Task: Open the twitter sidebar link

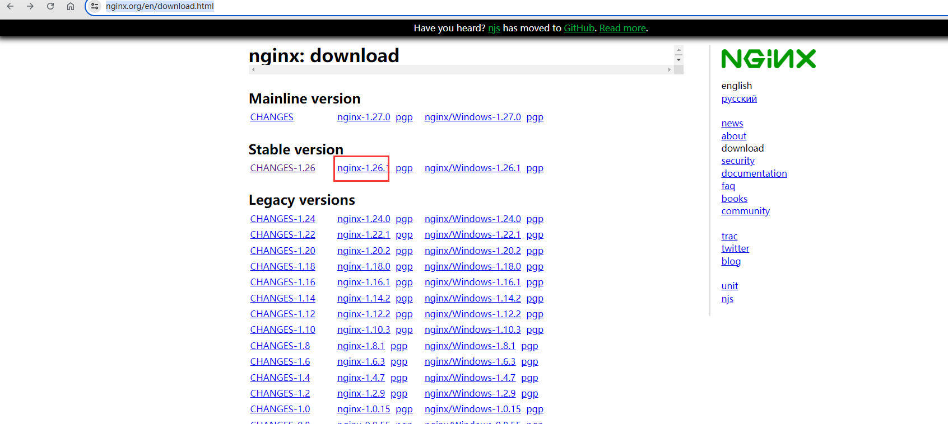Action: [735, 248]
